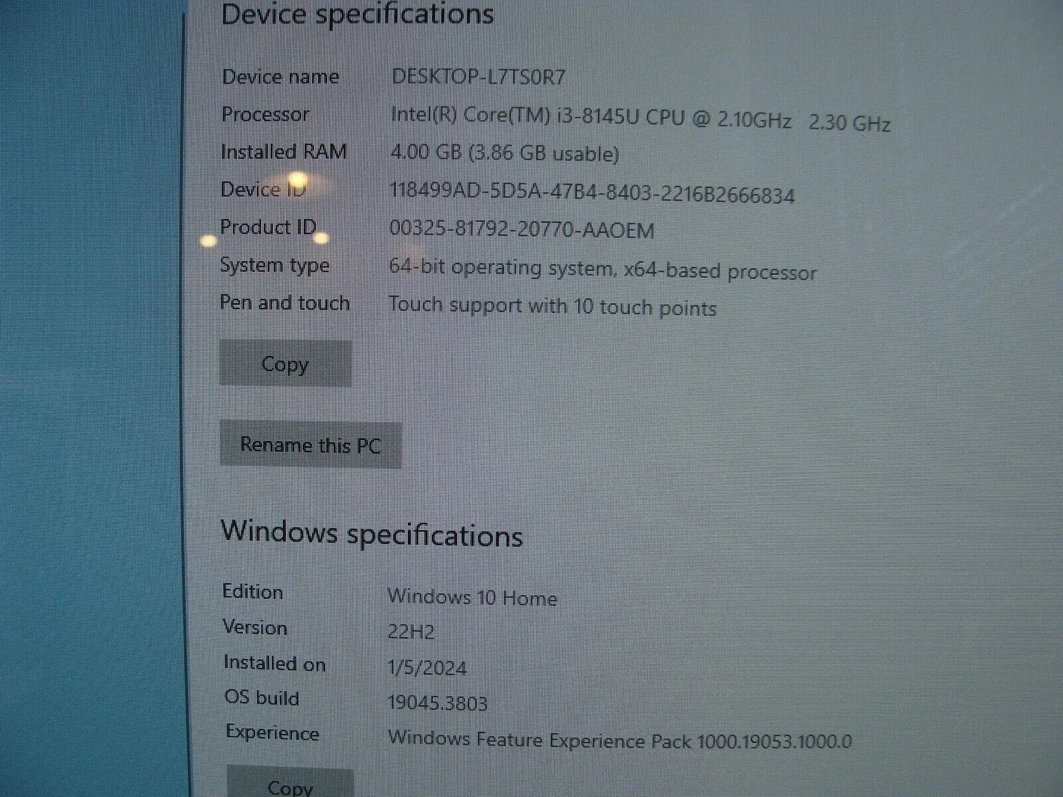Select the Touch support with 10 touch points text
The height and width of the screenshot is (797, 1063).
pos(552,306)
